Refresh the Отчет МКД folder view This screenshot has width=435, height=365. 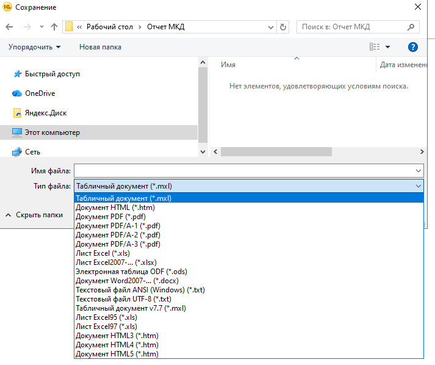click(282, 27)
